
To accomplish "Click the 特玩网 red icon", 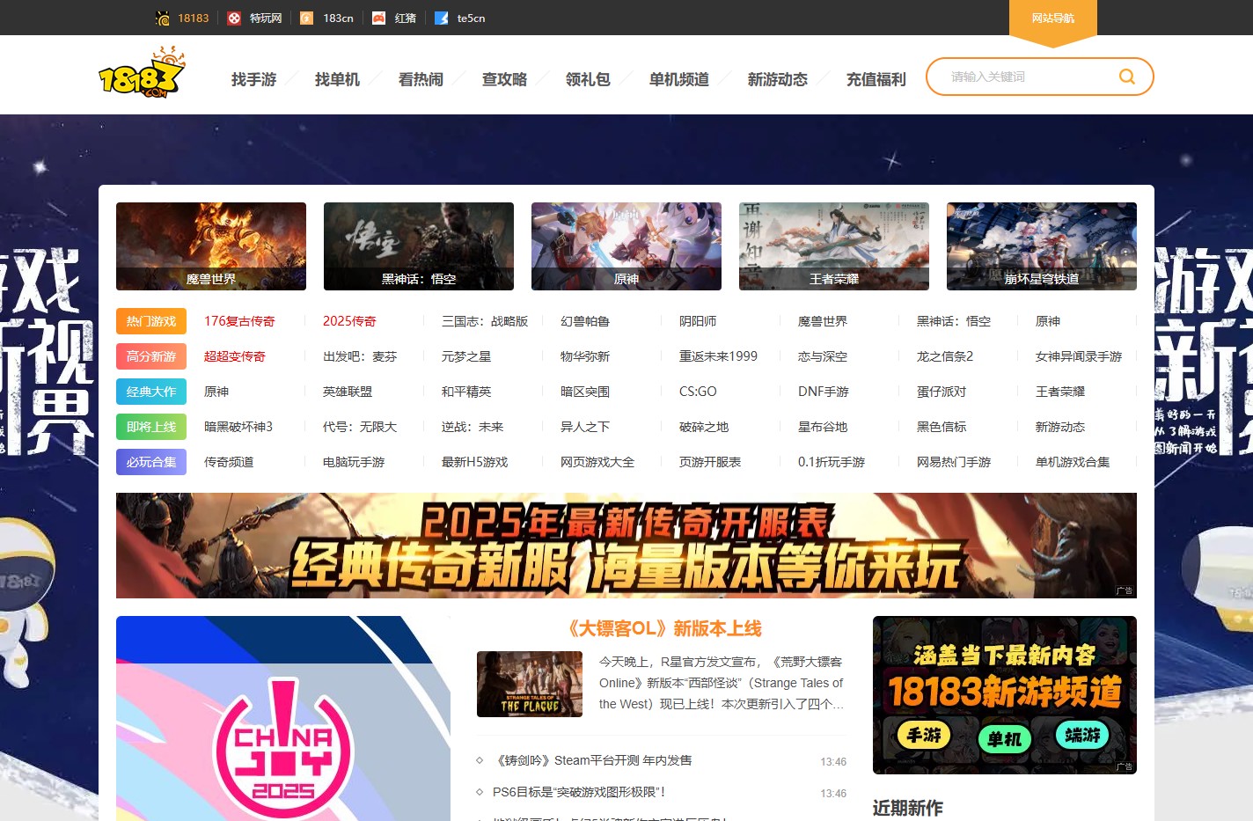I will click(x=234, y=18).
